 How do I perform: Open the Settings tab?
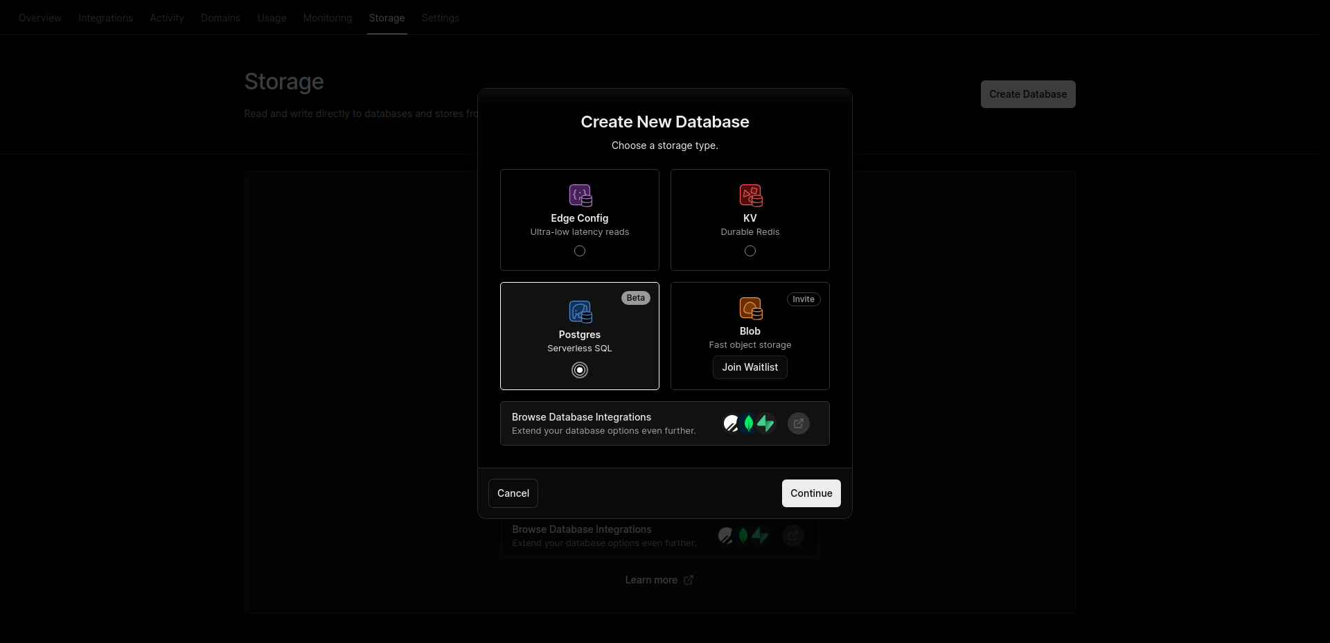(441, 18)
